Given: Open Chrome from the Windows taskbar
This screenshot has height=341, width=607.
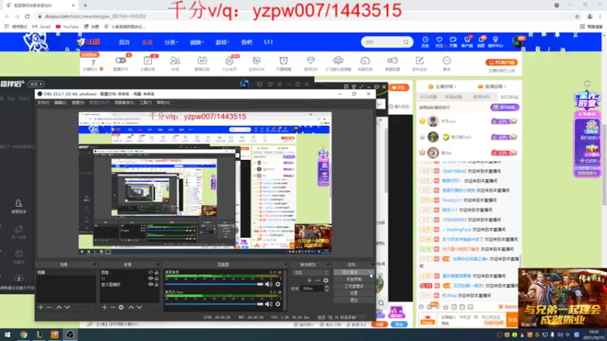Looking at the screenshot, I should pyautogui.click(x=24, y=335).
